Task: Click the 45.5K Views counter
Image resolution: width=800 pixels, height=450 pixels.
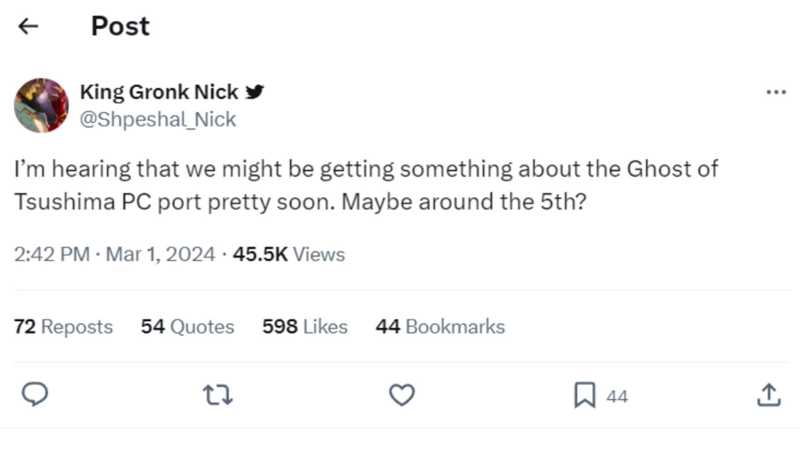Action: [290, 254]
